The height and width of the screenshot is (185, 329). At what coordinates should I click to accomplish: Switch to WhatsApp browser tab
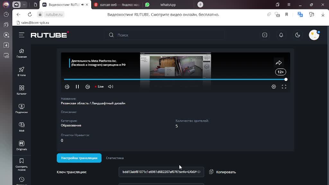(x=168, y=4)
